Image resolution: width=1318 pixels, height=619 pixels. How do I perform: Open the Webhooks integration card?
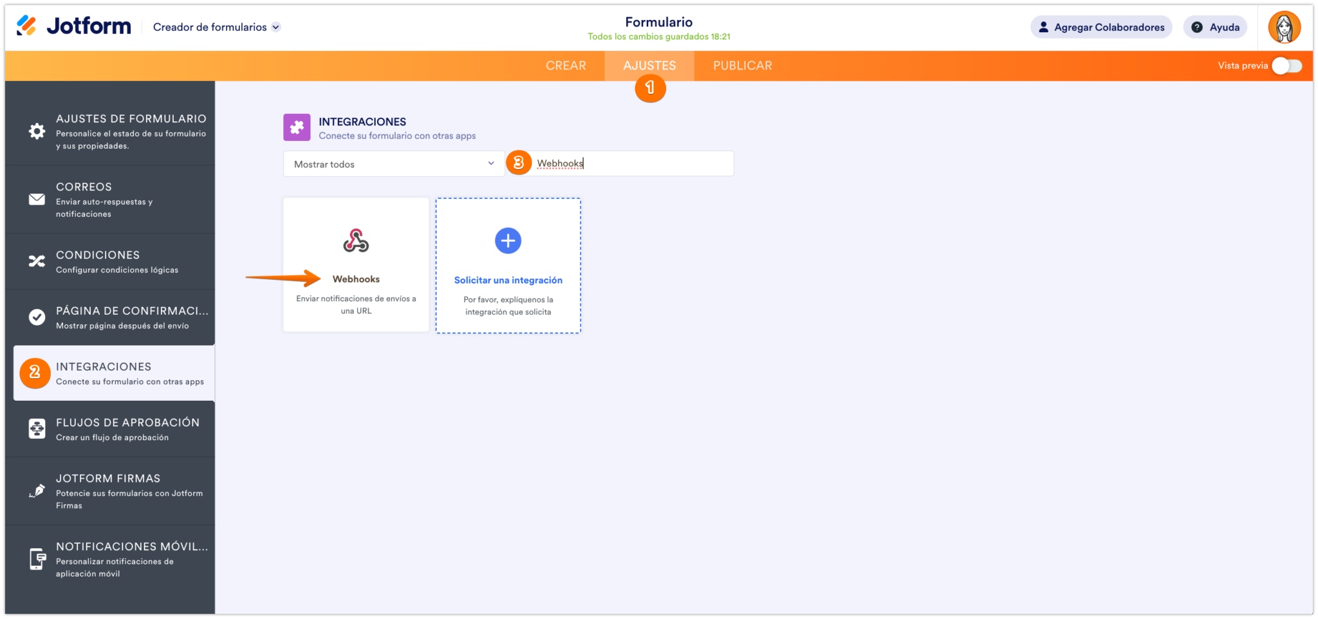[x=355, y=264]
